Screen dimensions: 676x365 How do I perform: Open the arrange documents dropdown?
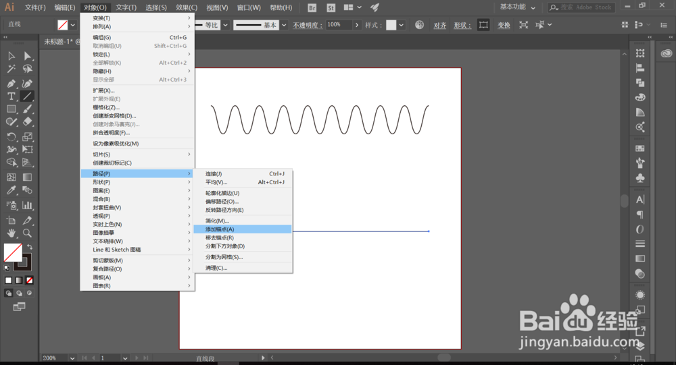point(353,7)
